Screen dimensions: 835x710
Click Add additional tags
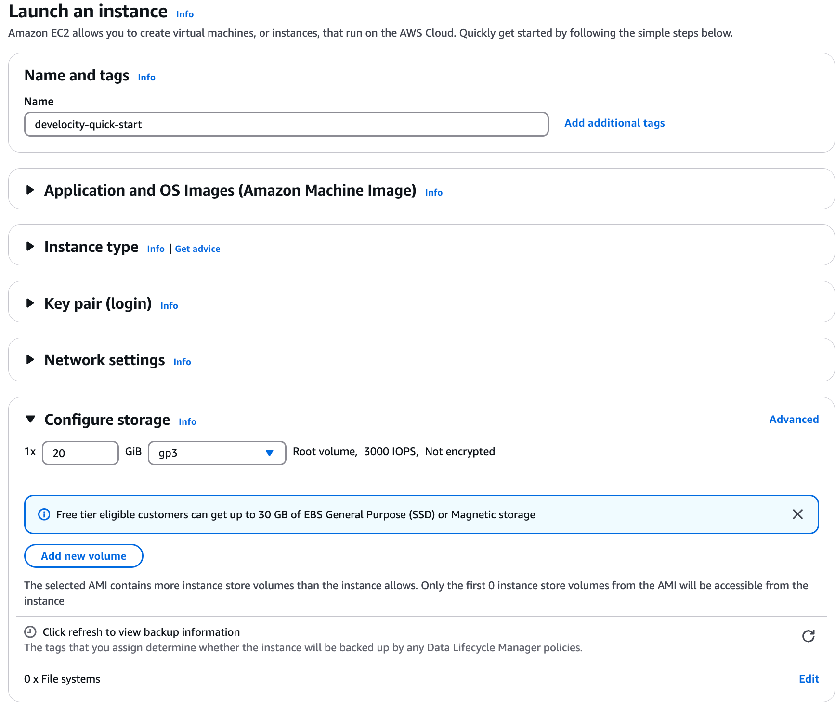[x=614, y=123]
